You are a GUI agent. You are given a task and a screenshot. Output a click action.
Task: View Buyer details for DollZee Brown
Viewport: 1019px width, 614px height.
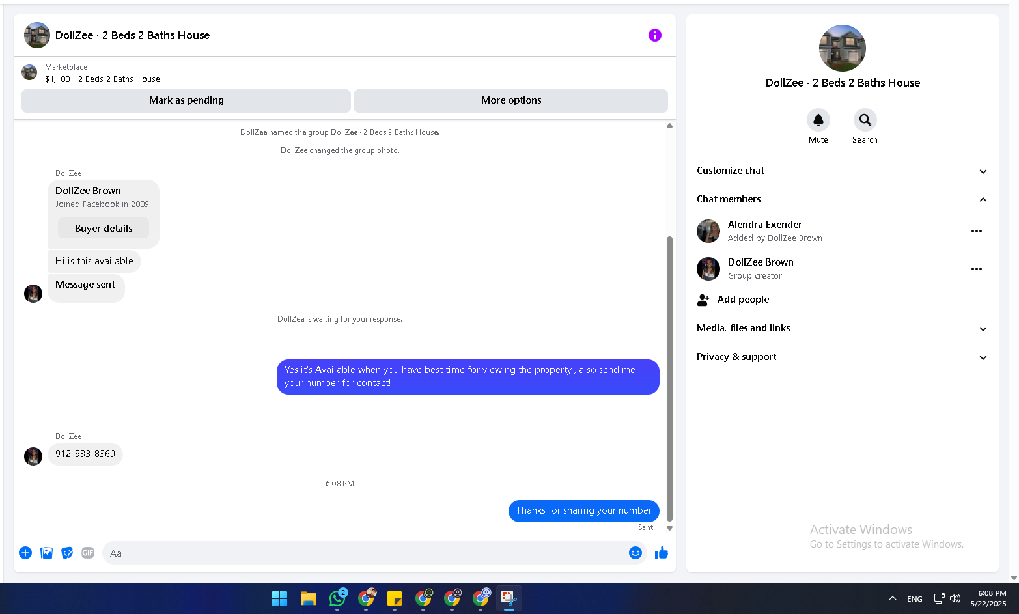pyautogui.click(x=104, y=229)
